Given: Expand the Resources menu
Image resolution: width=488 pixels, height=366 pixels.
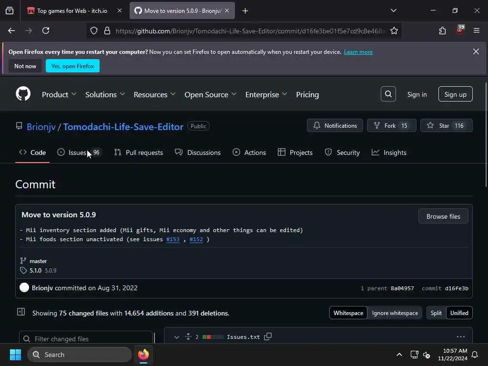Looking at the screenshot, I should [154, 94].
